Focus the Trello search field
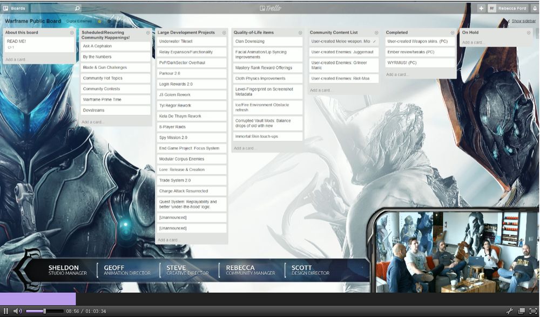Viewport: 540px width, 317px height. click(56, 8)
